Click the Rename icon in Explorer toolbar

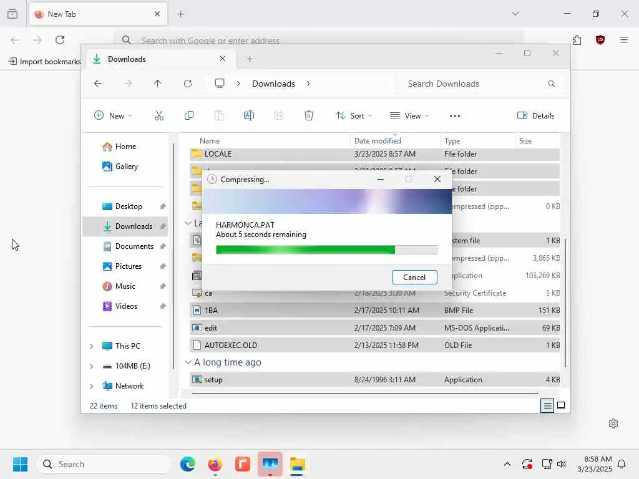click(248, 115)
